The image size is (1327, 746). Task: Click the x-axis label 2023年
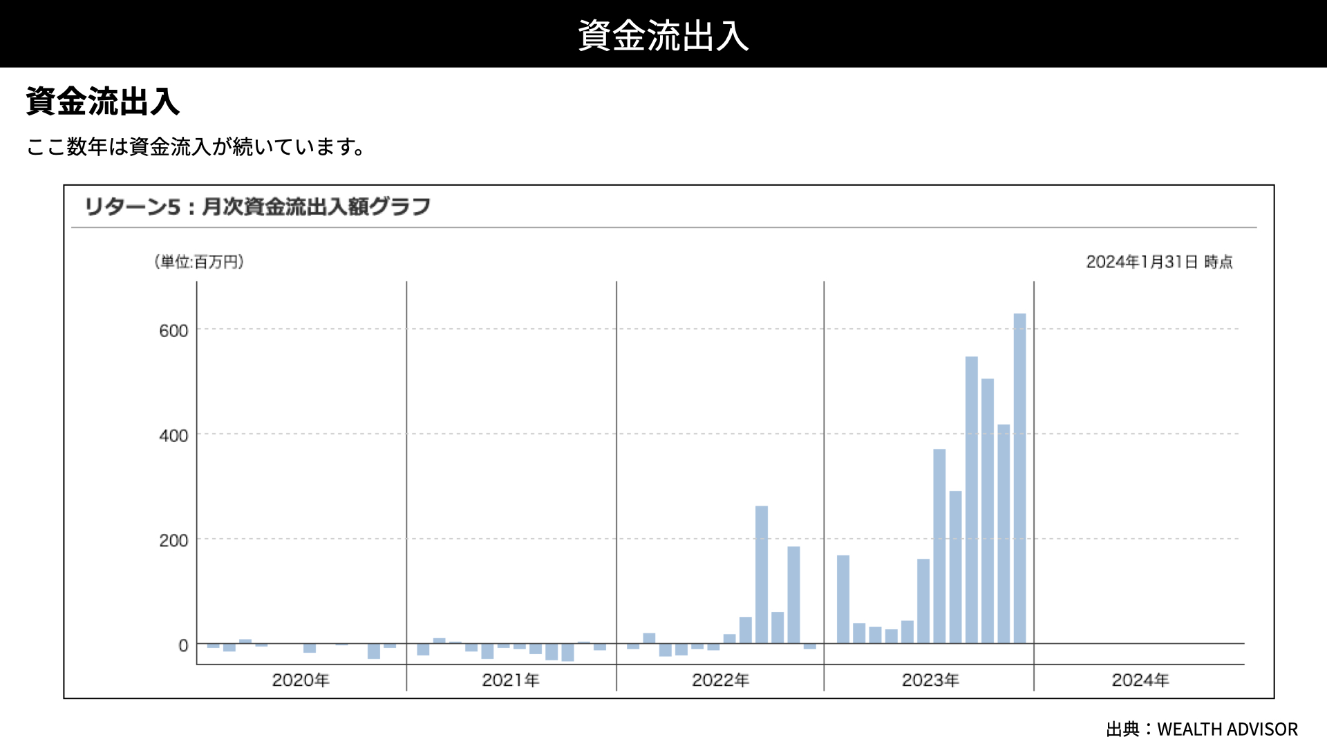[x=930, y=680]
